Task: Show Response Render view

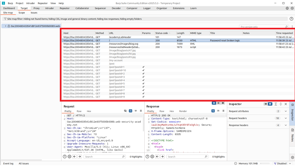Action: point(183,111)
